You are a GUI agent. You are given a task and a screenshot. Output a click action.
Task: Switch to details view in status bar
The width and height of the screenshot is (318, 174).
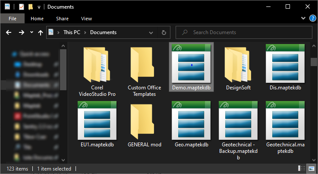[x=302, y=168]
